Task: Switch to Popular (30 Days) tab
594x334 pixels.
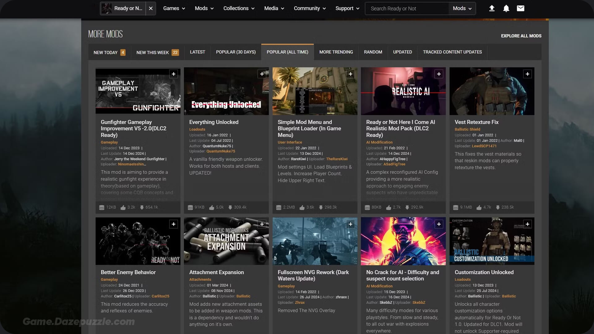Action: click(236, 52)
